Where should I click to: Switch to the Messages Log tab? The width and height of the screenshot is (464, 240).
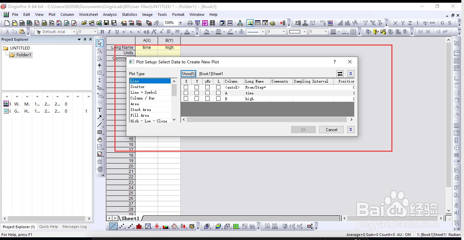click(75, 227)
